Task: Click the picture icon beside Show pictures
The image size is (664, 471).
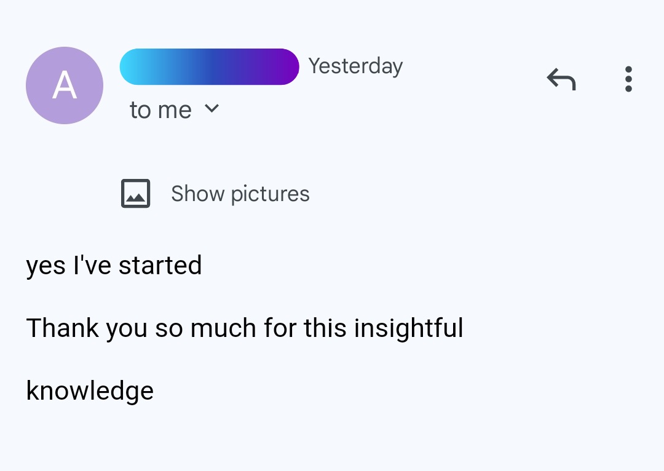Action: coord(135,194)
